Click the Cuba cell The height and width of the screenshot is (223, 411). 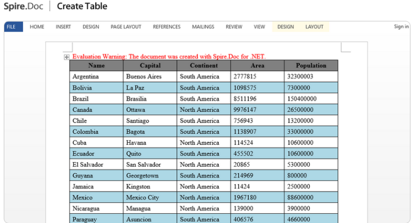click(96, 143)
